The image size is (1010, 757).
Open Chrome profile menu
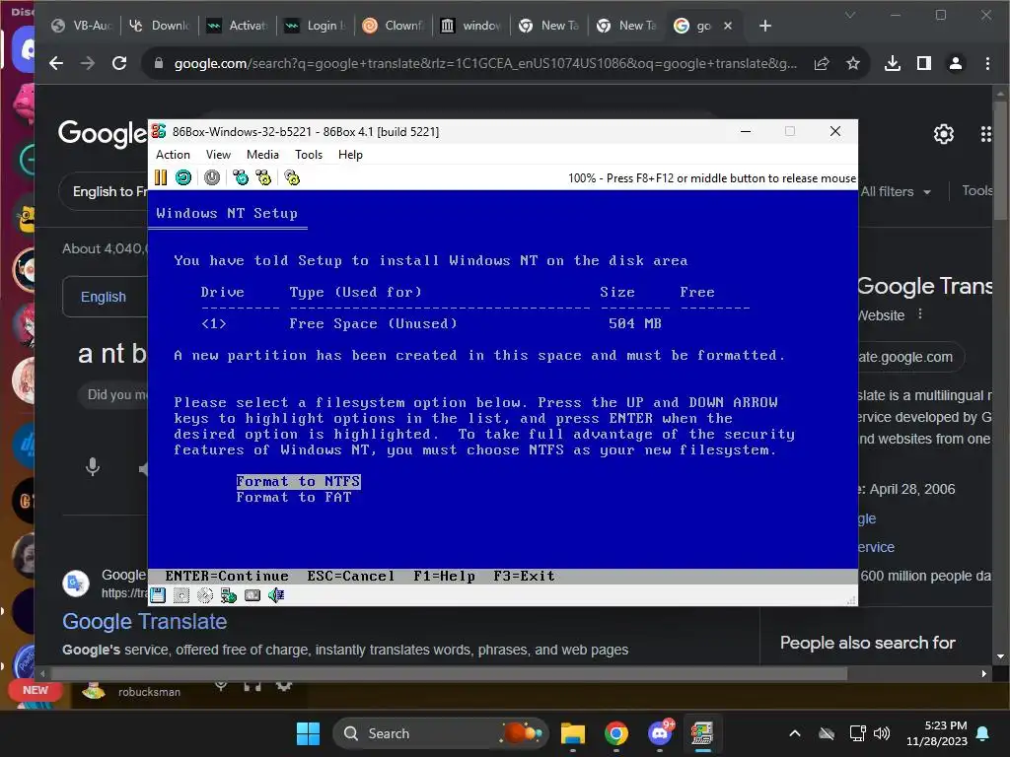955,63
